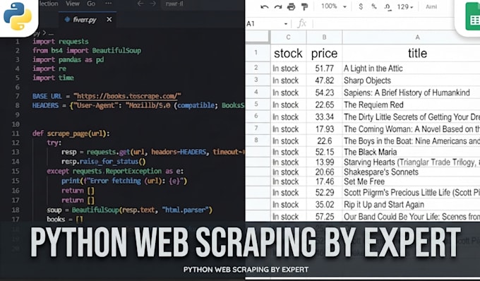
Task: Click the price cell 22.6
Action: coord(324,140)
